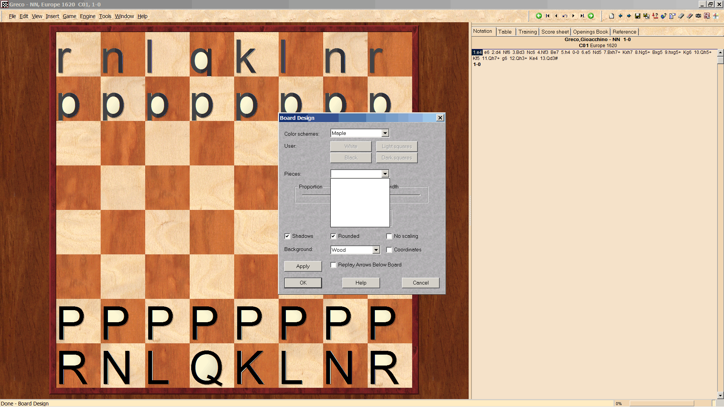Click the camera snapshot icon

(698, 16)
